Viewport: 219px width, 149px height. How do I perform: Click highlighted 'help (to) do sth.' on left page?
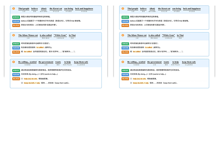31,79
